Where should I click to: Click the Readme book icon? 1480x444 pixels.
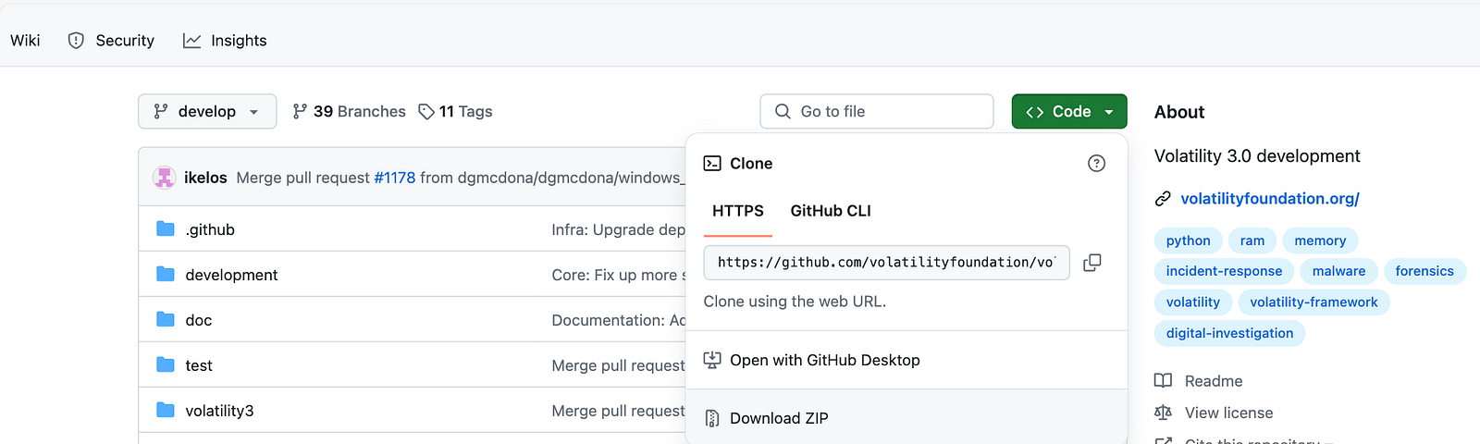1163,380
